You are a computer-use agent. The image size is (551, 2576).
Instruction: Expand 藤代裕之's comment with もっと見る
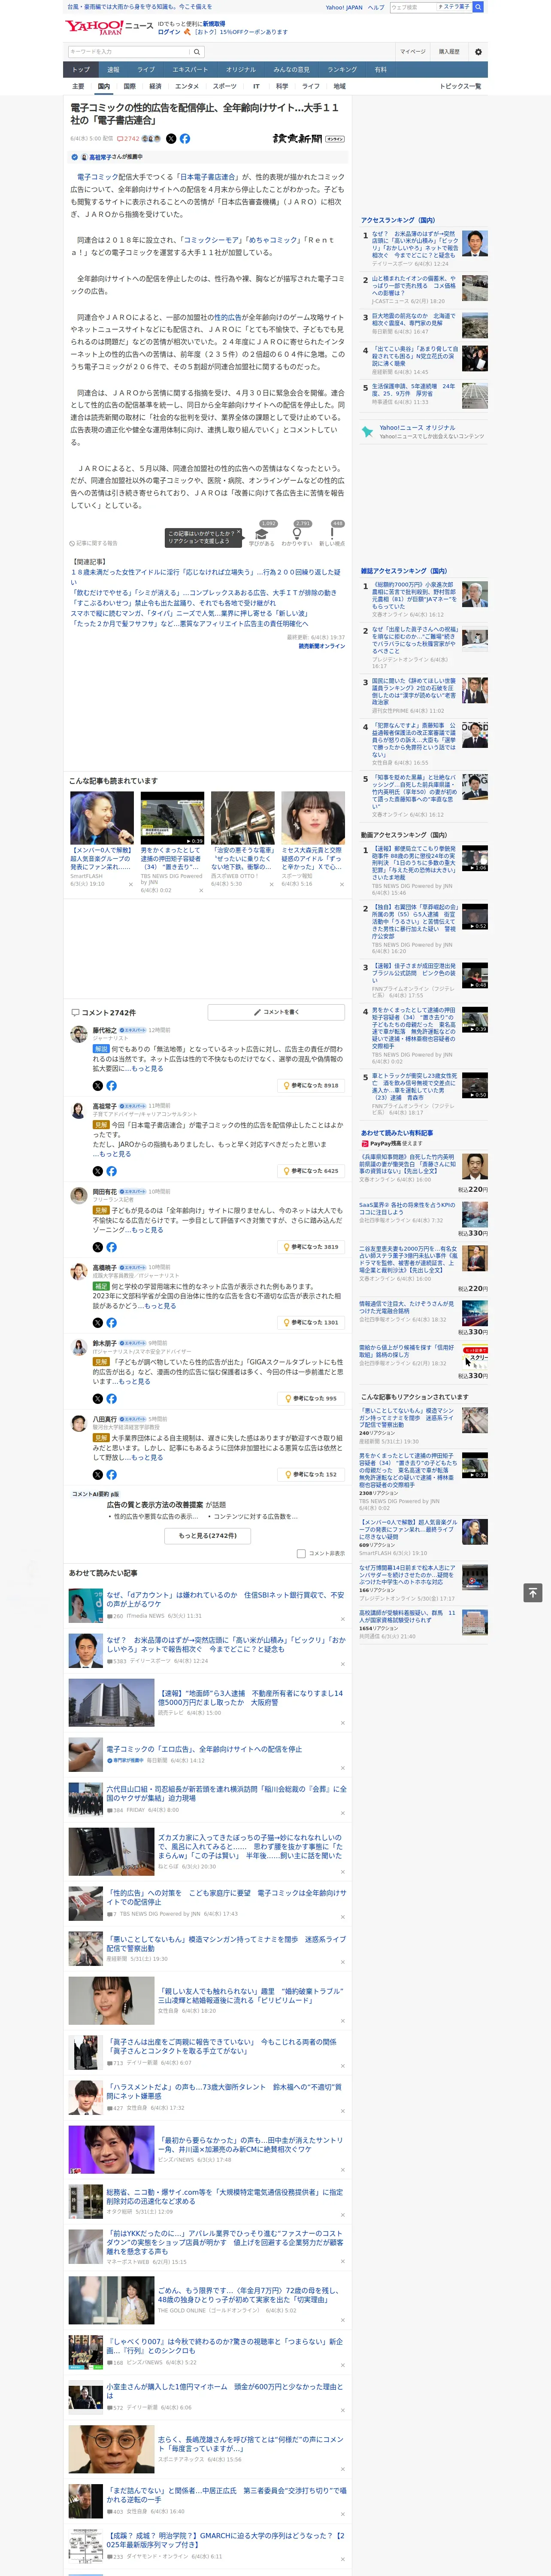[x=148, y=1068]
